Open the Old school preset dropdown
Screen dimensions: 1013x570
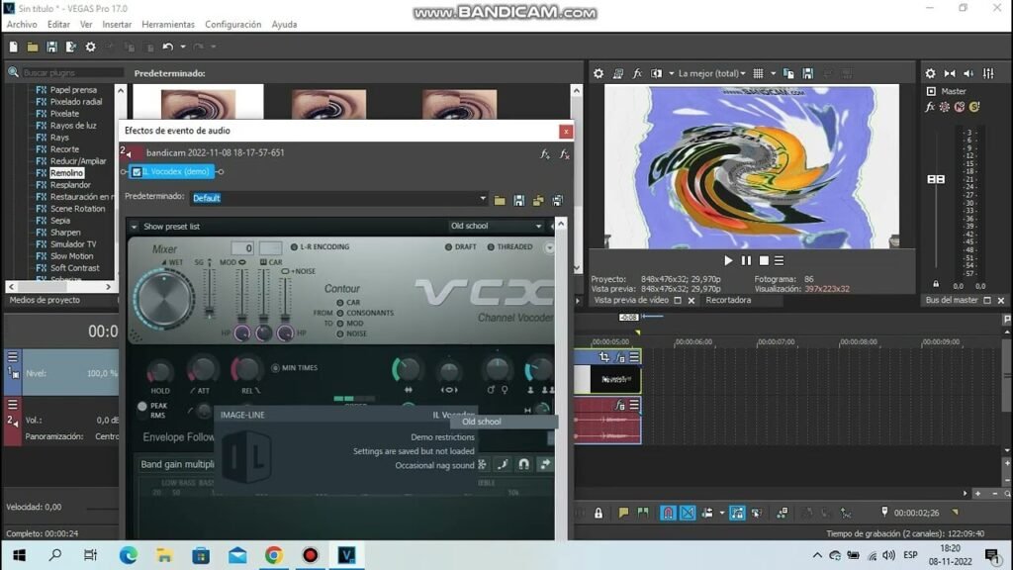click(x=496, y=226)
